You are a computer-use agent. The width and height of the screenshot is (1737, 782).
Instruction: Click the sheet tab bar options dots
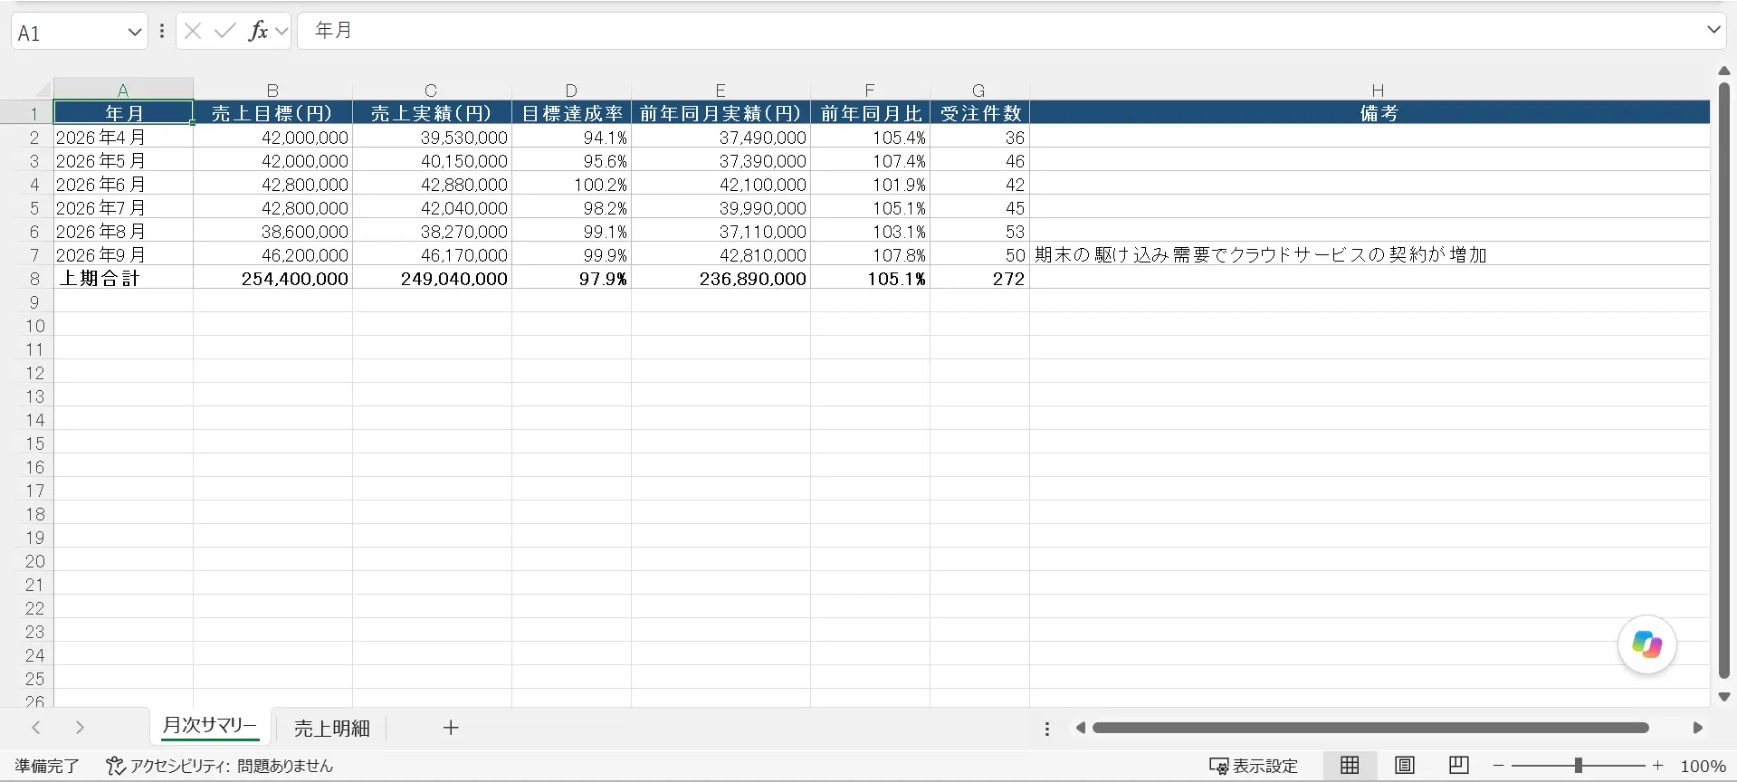click(1047, 729)
